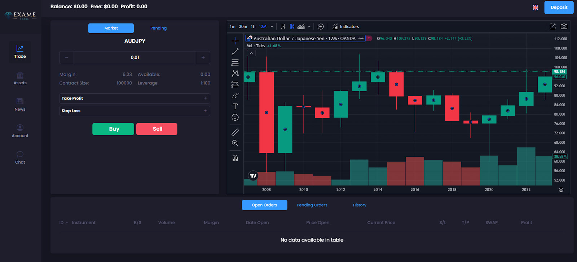Screen dimensions: 577x262
Task: Open the Trade section in sidebar
Action: click(20, 52)
